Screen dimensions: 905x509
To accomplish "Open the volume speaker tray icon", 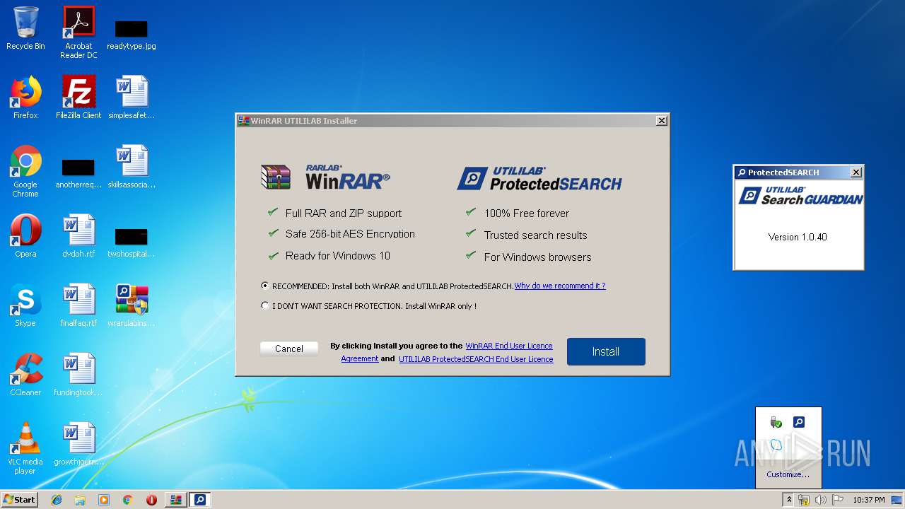I will [x=821, y=500].
